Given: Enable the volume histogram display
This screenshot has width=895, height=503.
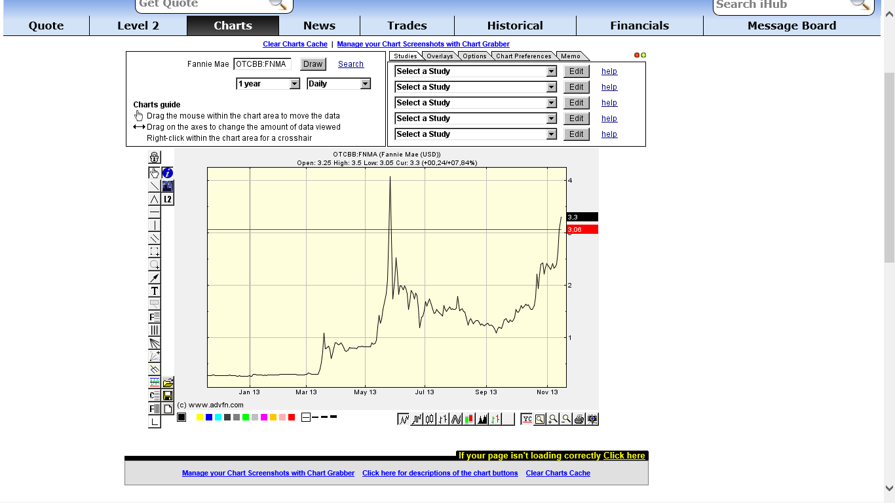Looking at the screenshot, I should 482,419.
